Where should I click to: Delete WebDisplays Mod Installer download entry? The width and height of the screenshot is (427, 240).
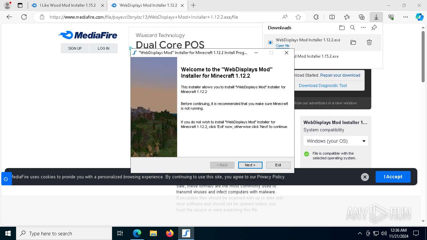pos(369,42)
